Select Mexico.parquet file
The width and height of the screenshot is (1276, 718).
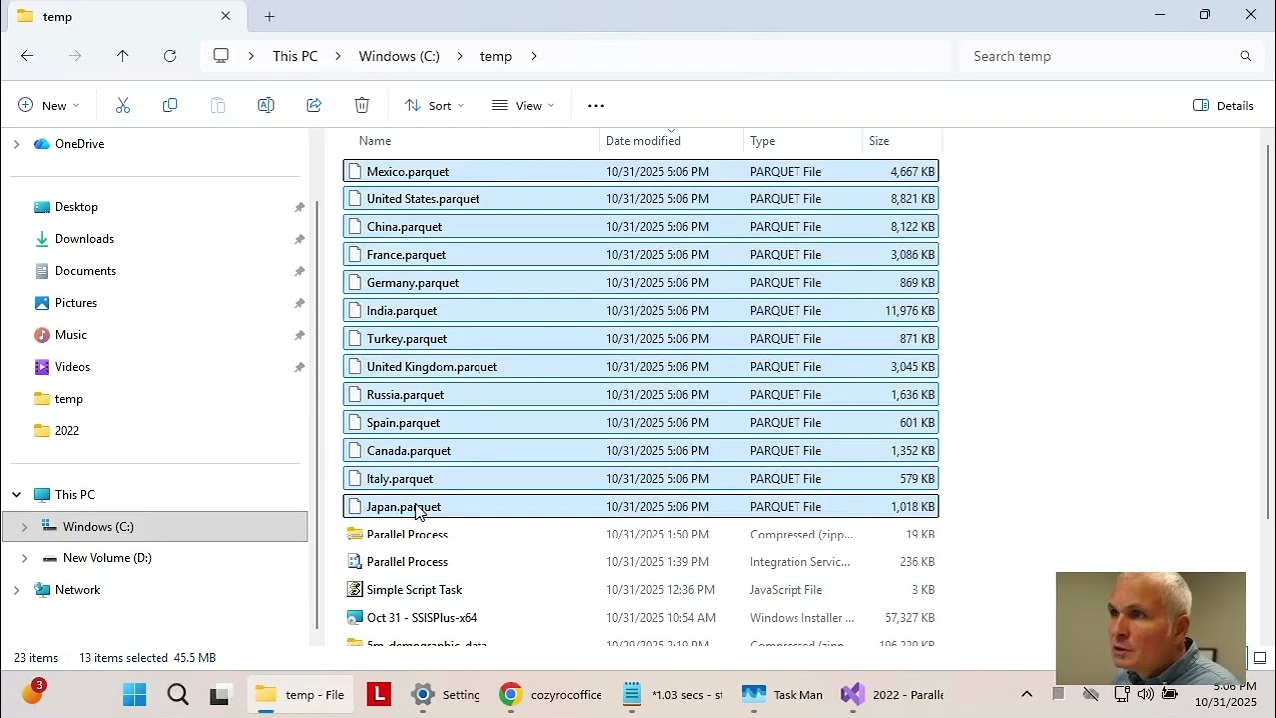click(x=641, y=172)
